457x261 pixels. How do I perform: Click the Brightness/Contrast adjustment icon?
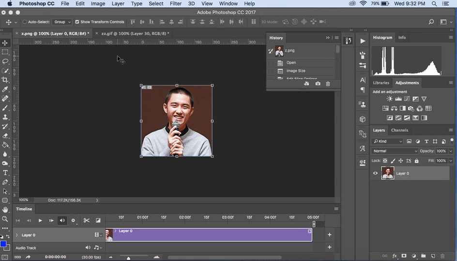(x=389, y=99)
